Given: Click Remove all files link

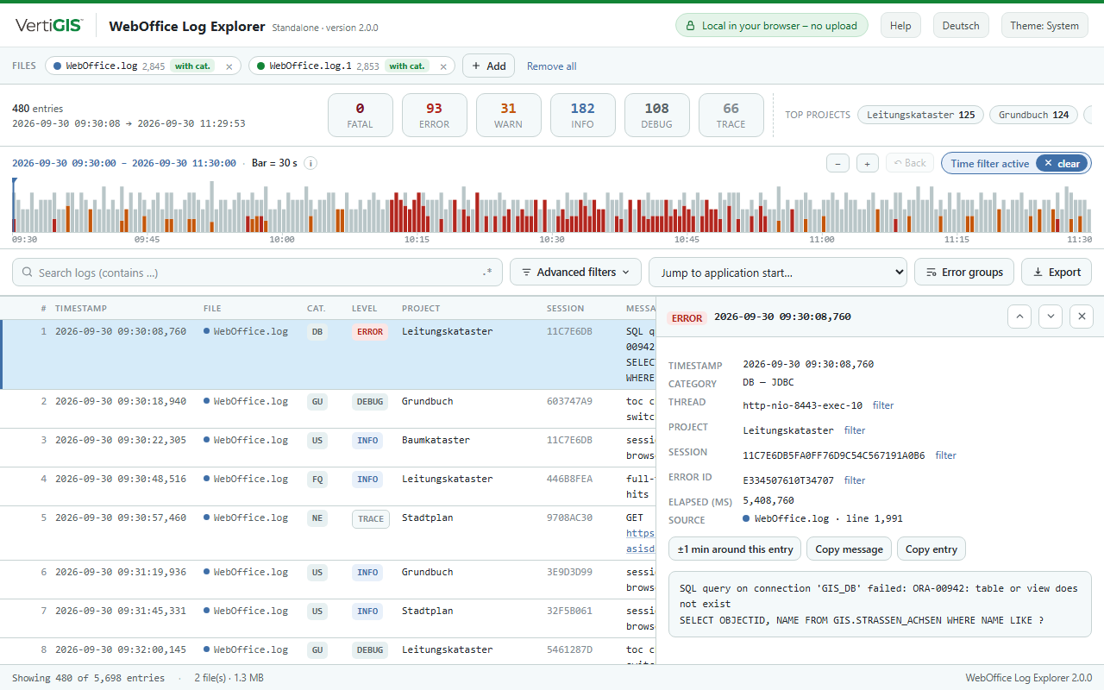Looking at the screenshot, I should point(552,66).
